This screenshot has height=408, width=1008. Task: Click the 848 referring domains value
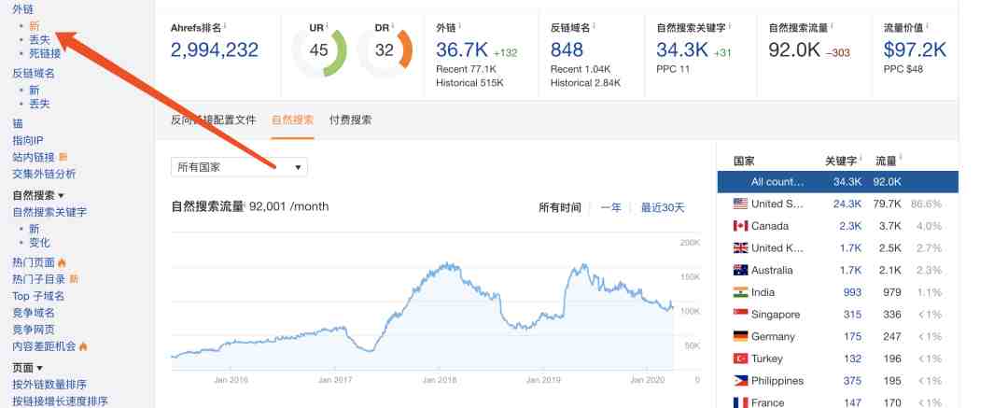pos(567,49)
